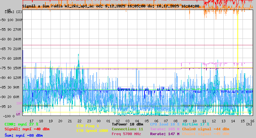Click the 22 hour mark on time axis
The height and width of the screenshot is (138, 256).
79,121
